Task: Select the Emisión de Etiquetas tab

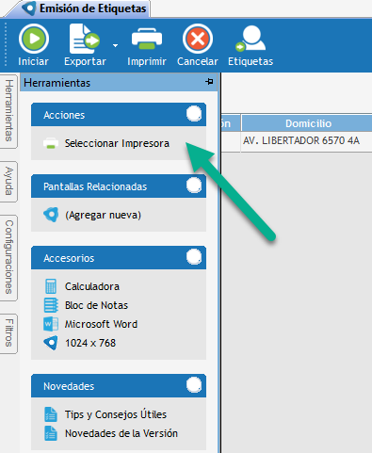Action: coord(84,8)
